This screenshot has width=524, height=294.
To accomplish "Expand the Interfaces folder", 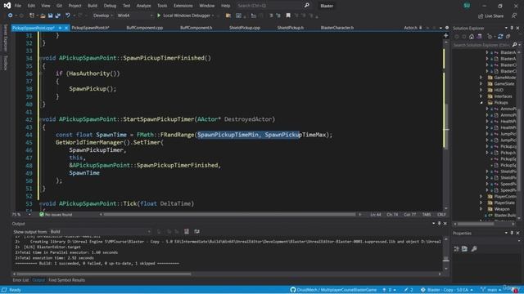I will tap(481, 96).
